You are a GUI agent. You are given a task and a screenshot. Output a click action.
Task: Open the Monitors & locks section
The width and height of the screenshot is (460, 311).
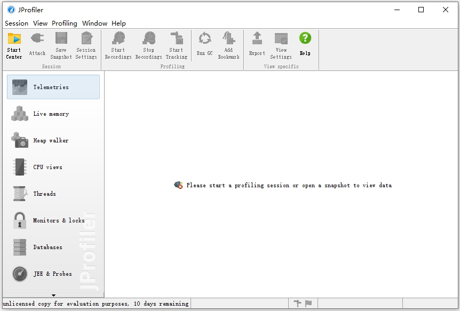(x=53, y=220)
